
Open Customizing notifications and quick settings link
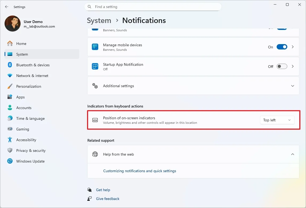[140, 171]
